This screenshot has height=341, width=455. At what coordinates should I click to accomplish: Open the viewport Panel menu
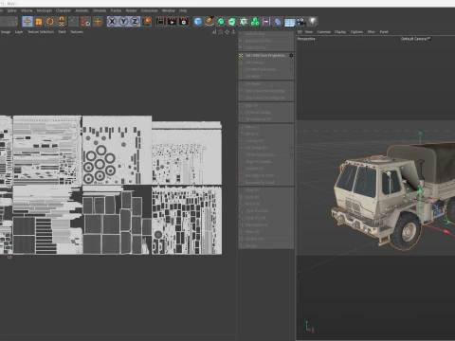click(x=384, y=32)
